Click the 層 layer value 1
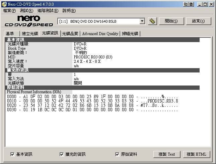216x164 pixels. click(x=75, y=74)
